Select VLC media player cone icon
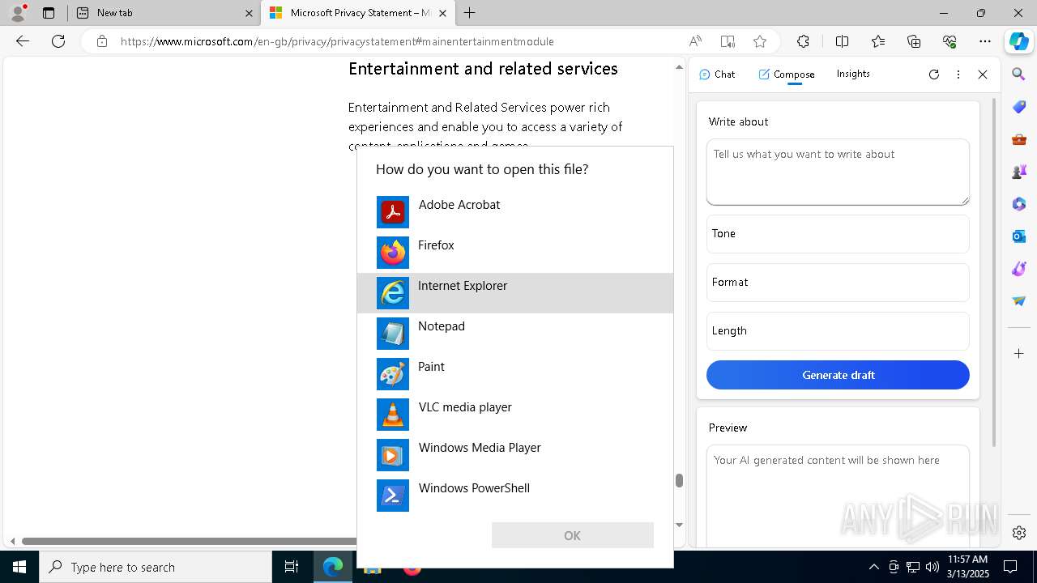This screenshot has width=1037, height=583. (393, 415)
